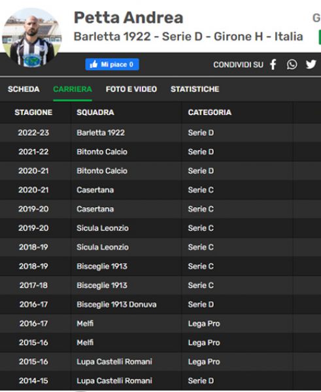321x392 pixels.
Task: Click the Categoria column header
Action: 210,112
